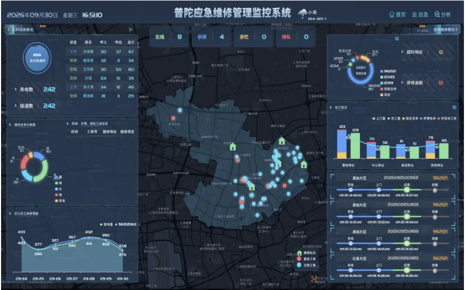Open the 实时报修情况 panel header
Screen dimensions: 465x290
point(444,29)
